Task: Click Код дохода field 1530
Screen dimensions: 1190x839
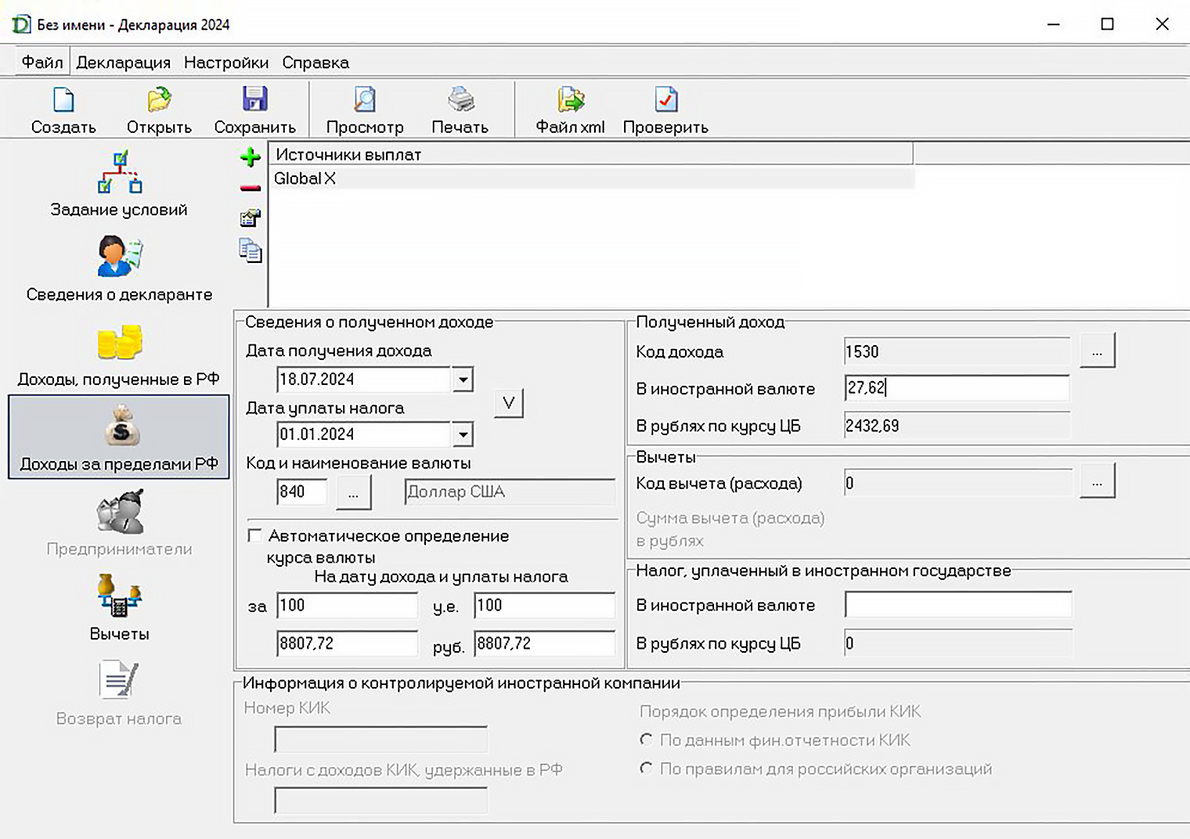Action: (957, 351)
